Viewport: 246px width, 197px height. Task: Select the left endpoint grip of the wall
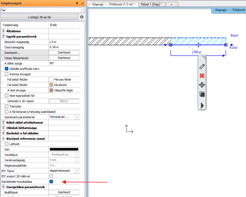click(x=171, y=45)
